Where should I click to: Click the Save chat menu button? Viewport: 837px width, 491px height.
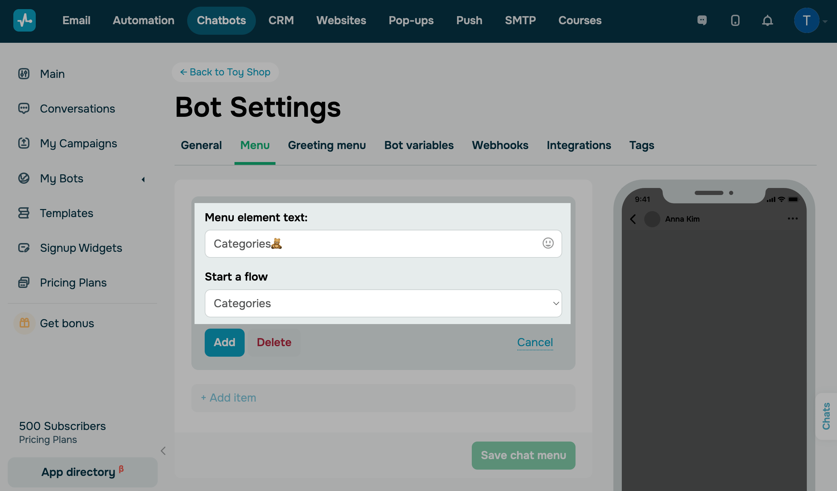tap(523, 455)
